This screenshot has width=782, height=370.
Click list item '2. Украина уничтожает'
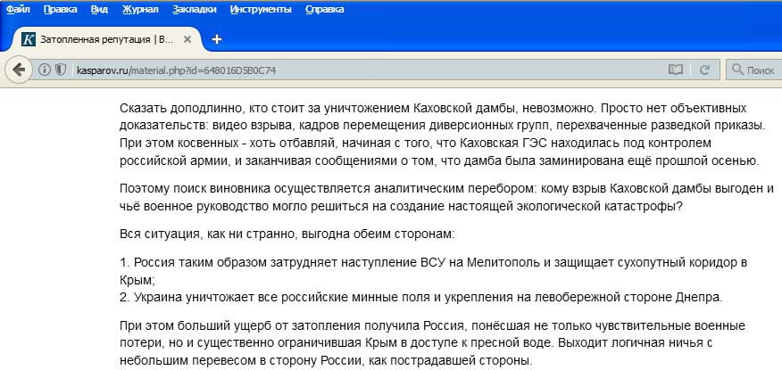pos(421,298)
